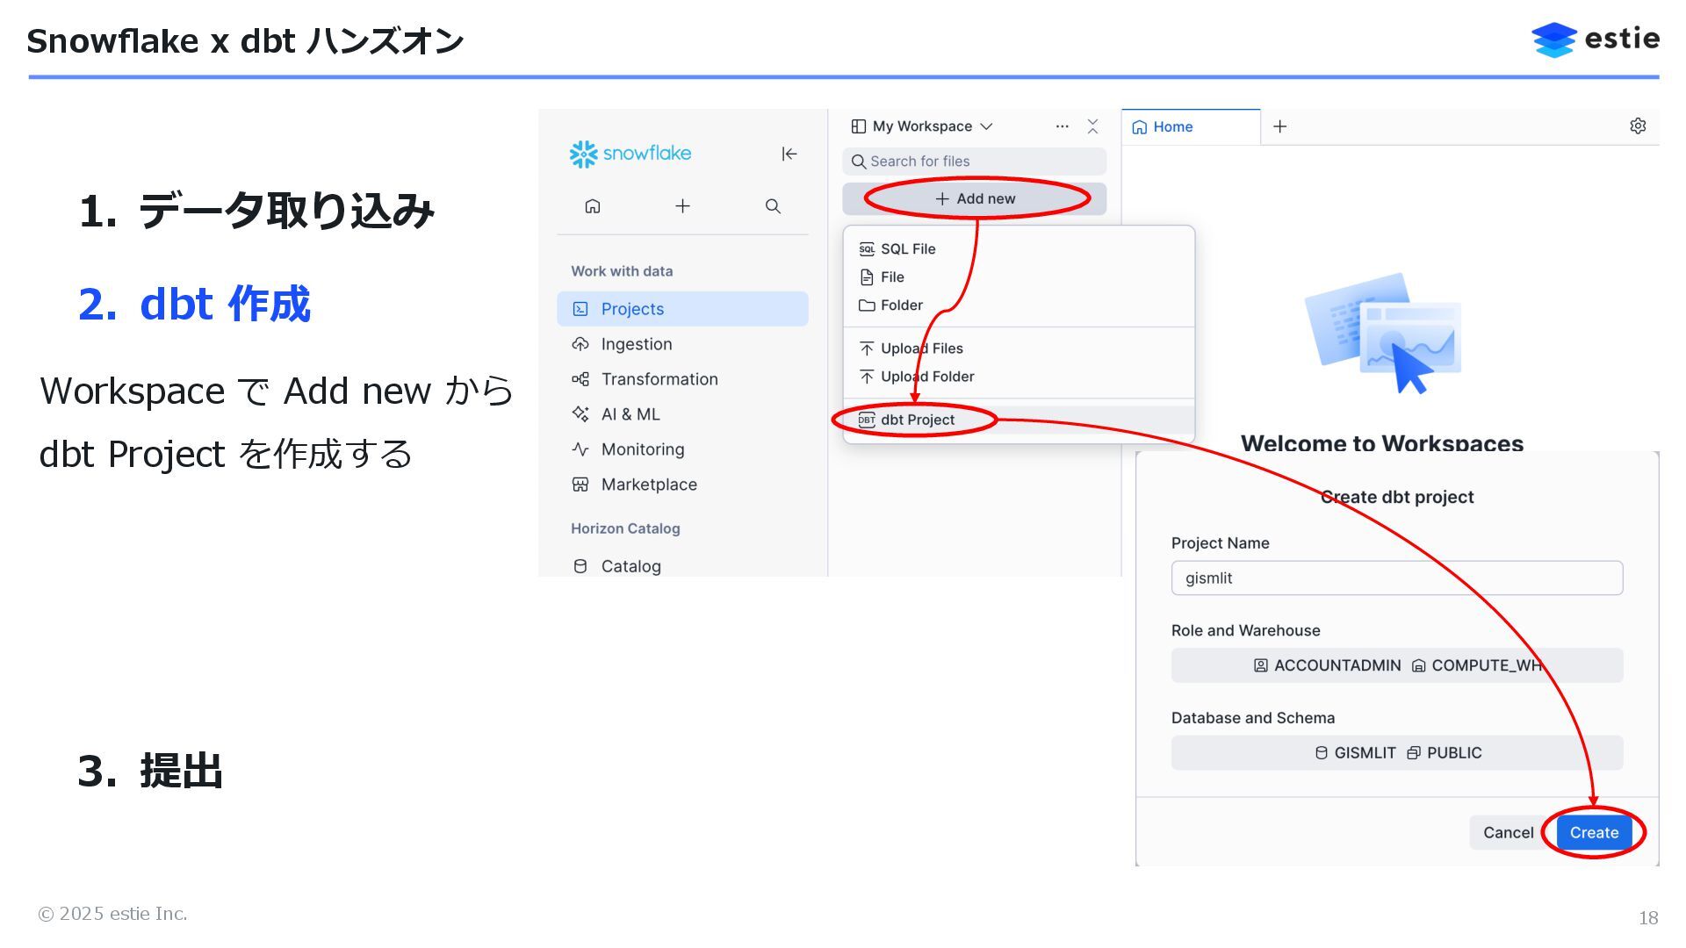This screenshot has height=948, width=1686.
Task: Open the workspace three-dots more menu
Action: tap(1062, 126)
